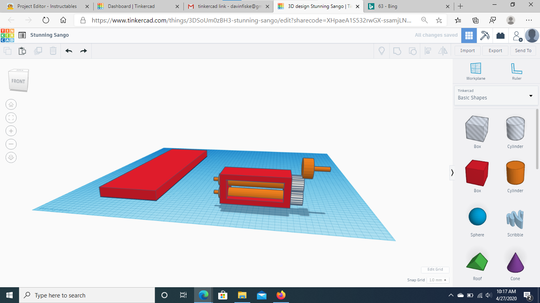Open the Blocks pickaxe mode icon
Viewport: 540px width, 303px height.
coord(485,36)
